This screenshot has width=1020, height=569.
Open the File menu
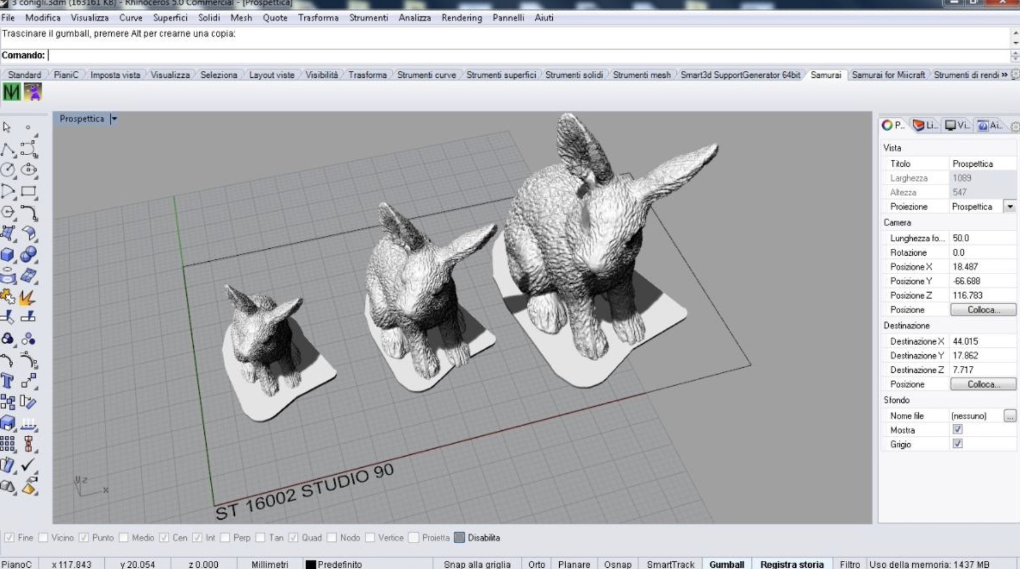(x=8, y=18)
